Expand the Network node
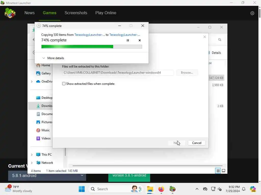 32,163
